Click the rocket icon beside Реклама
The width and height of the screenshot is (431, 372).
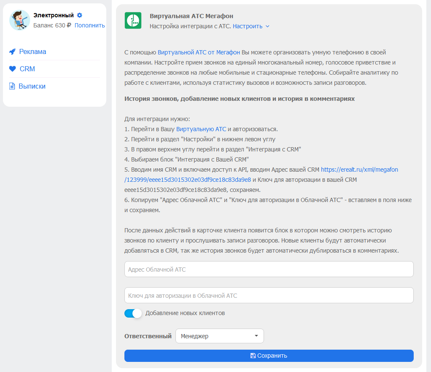[x=12, y=52]
